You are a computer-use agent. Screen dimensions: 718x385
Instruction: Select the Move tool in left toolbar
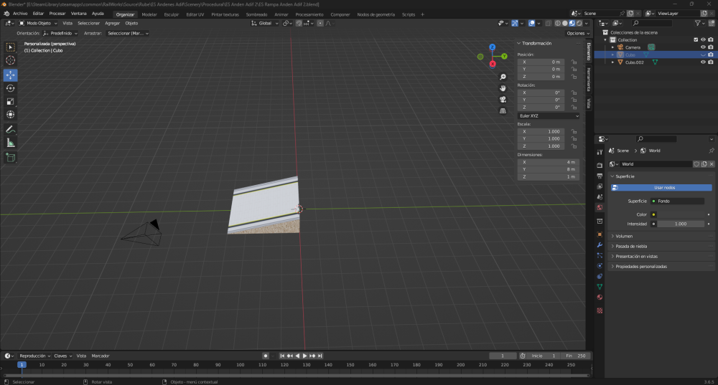pos(11,75)
